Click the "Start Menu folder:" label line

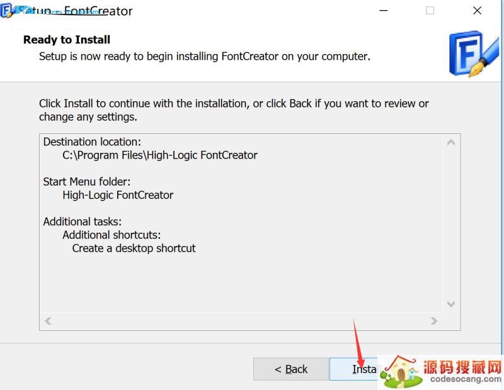pyautogui.click(x=87, y=181)
